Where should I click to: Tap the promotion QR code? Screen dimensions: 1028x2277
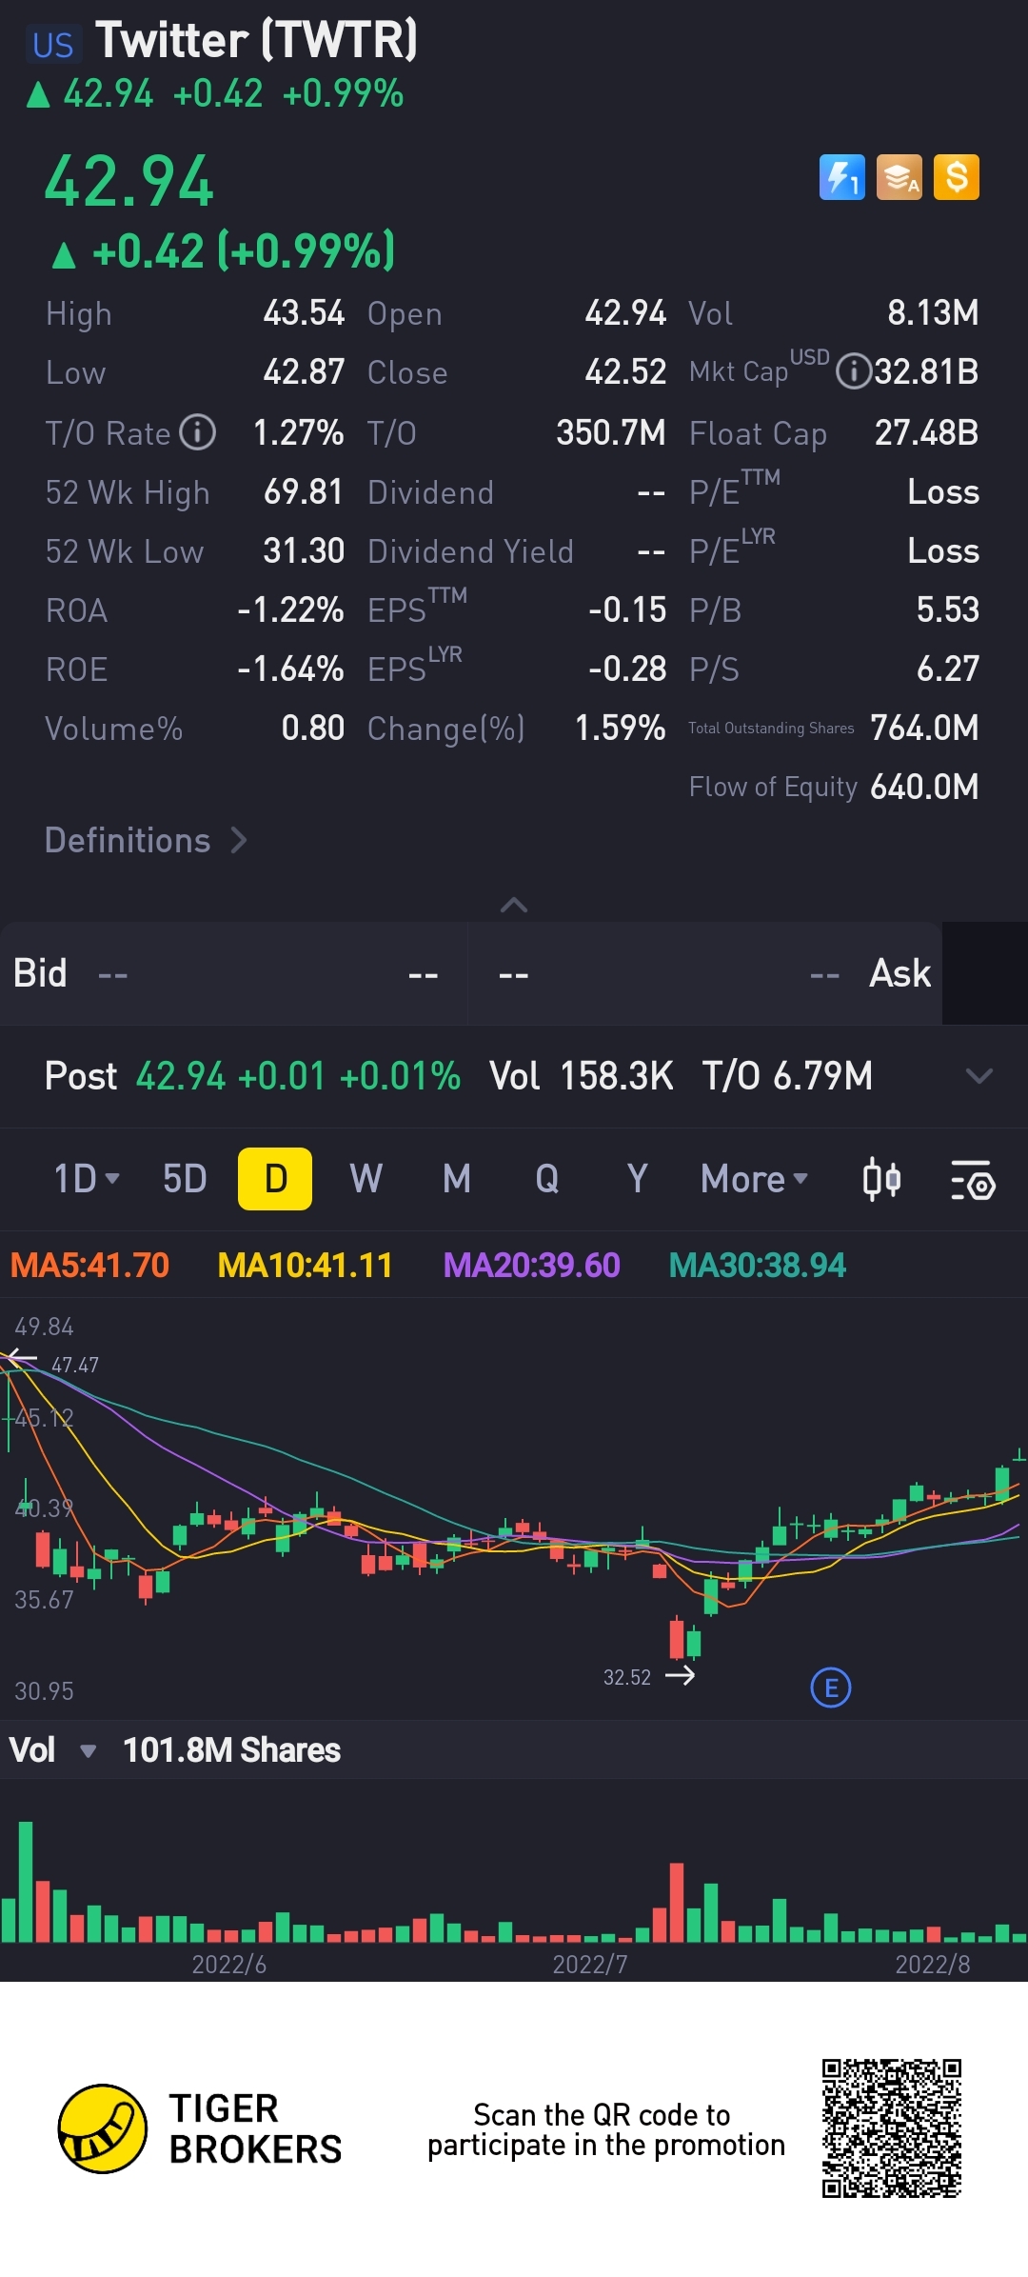pos(892,2128)
